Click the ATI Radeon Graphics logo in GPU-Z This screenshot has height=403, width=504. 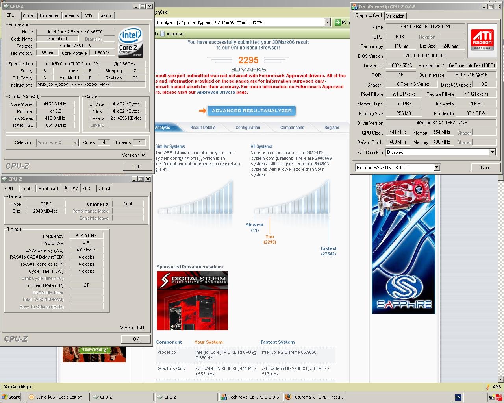click(482, 40)
